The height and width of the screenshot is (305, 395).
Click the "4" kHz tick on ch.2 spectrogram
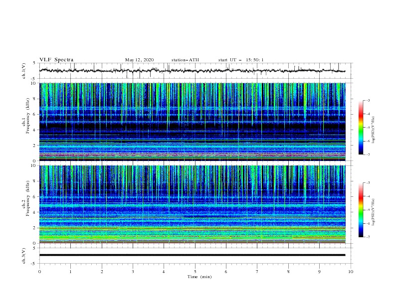pyautogui.click(x=35, y=212)
